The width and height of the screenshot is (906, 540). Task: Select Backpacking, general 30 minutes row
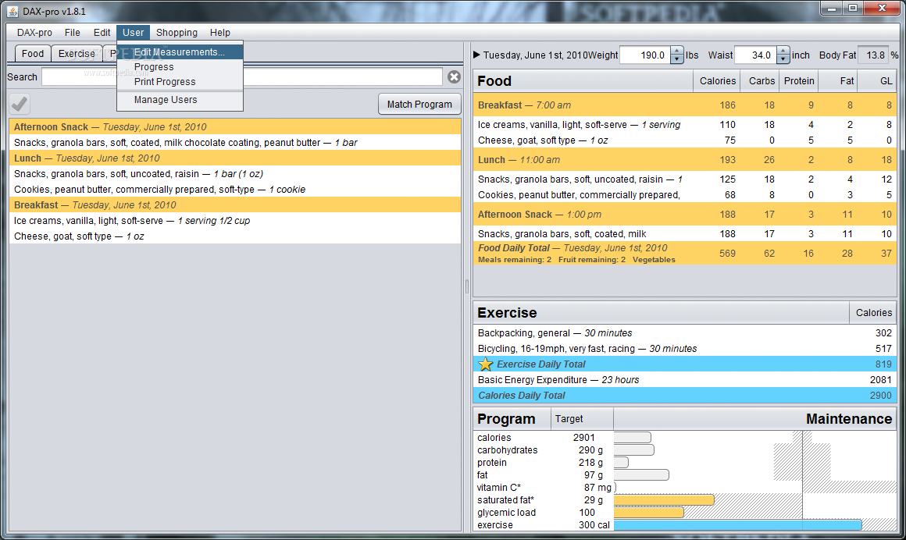pos(685,333)
